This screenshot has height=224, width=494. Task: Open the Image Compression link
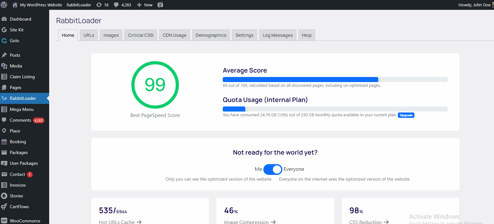[x=250, y=222]
